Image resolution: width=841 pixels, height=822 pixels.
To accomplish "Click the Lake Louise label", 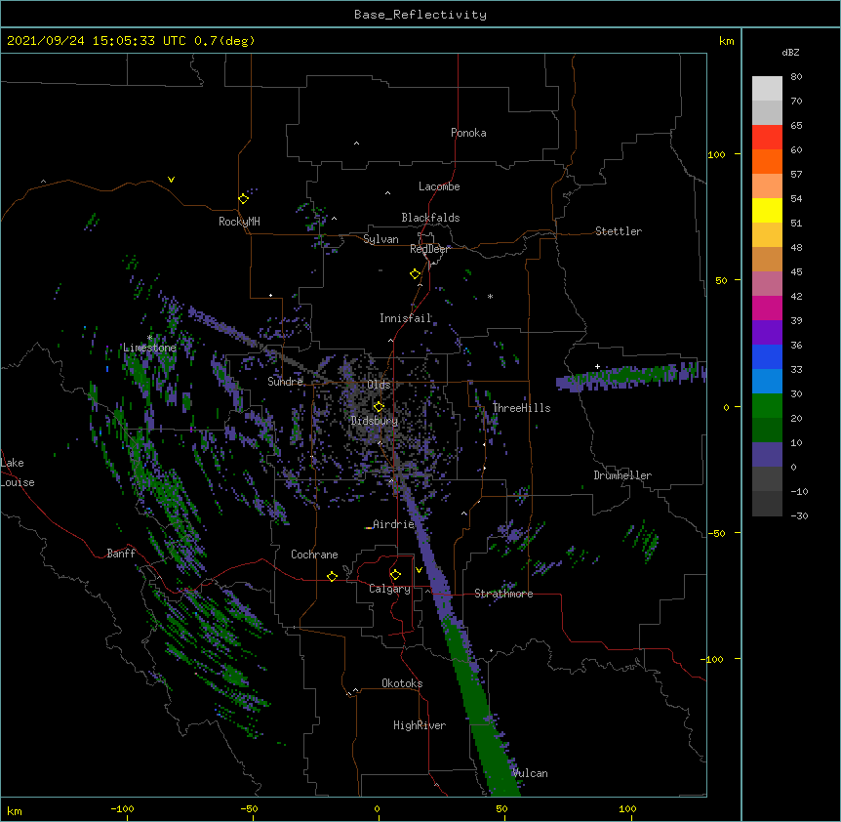I will (18, 473).
